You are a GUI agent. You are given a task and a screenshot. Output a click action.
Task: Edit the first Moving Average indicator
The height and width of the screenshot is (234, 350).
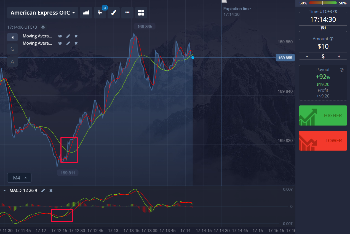coord(68,36)
